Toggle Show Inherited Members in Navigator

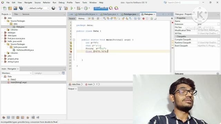[x=4, y=117]
